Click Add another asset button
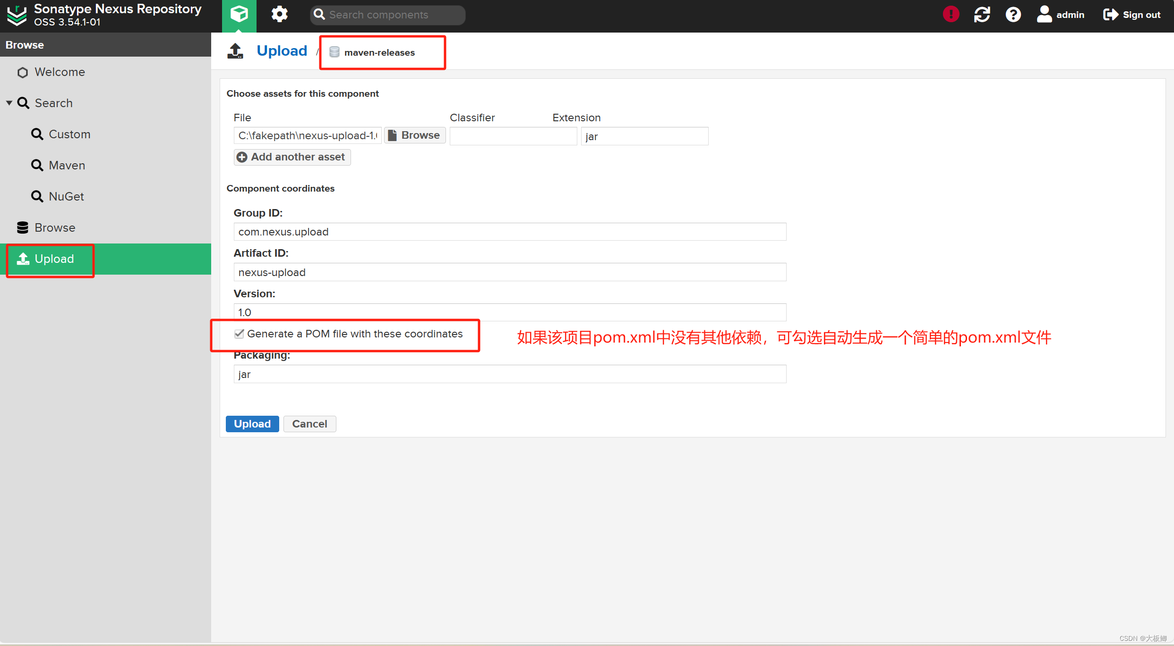The image size is (1174, 646). [292, 157]
